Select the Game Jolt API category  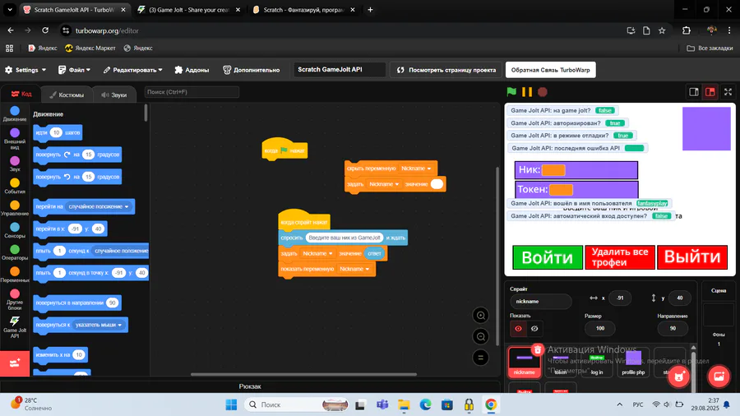(x=15, y=327)
